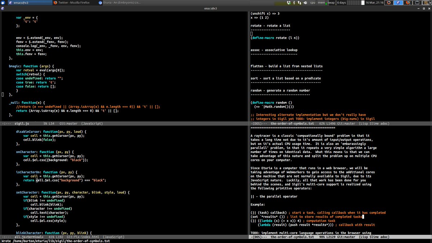
Task: Click (Lisp Slime adoc) in the lower-right mode line
Action: coord(373,237)
